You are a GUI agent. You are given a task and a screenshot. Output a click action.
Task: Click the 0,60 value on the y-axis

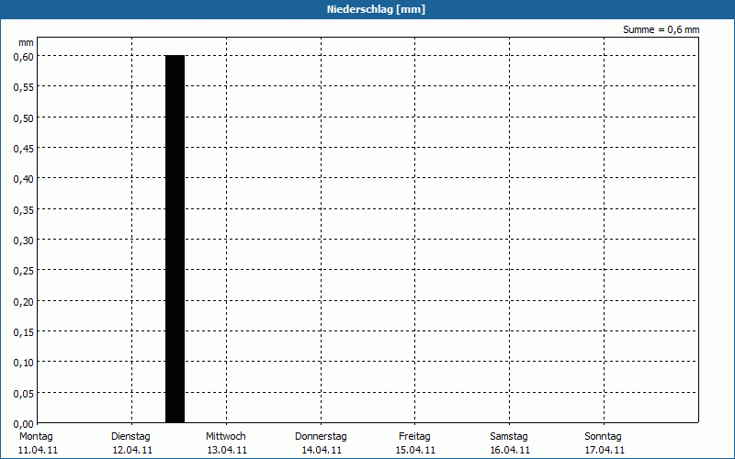[x=23, y=56]
